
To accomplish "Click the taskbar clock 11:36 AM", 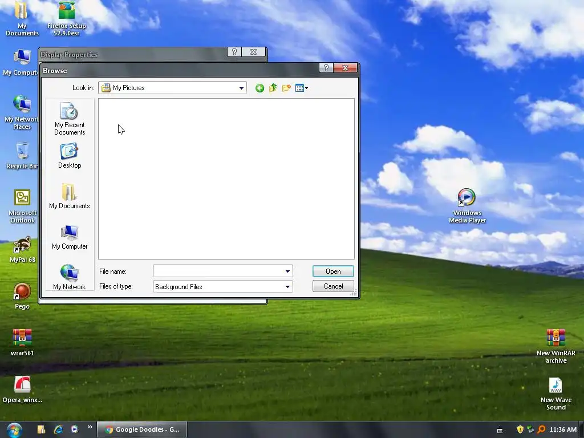I will 563,429.
